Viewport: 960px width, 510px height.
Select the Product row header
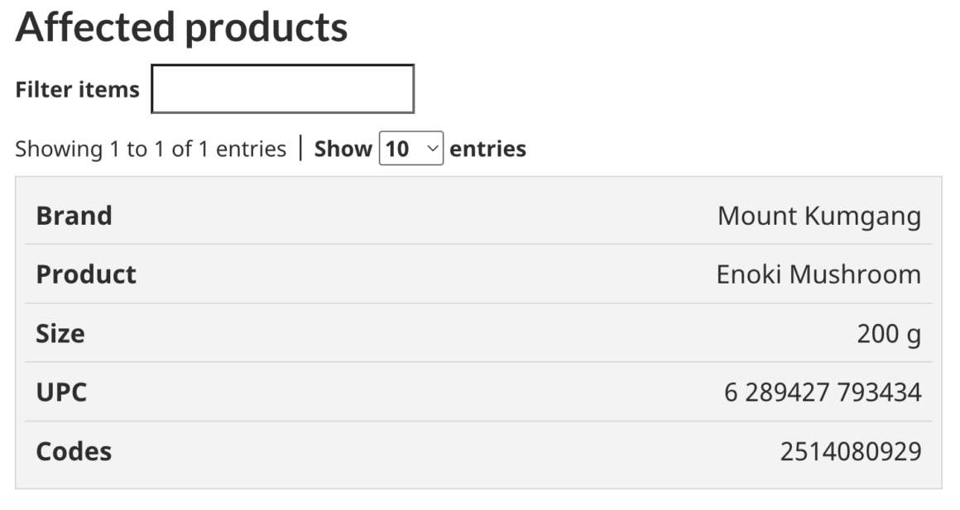(x=86, y=274)
